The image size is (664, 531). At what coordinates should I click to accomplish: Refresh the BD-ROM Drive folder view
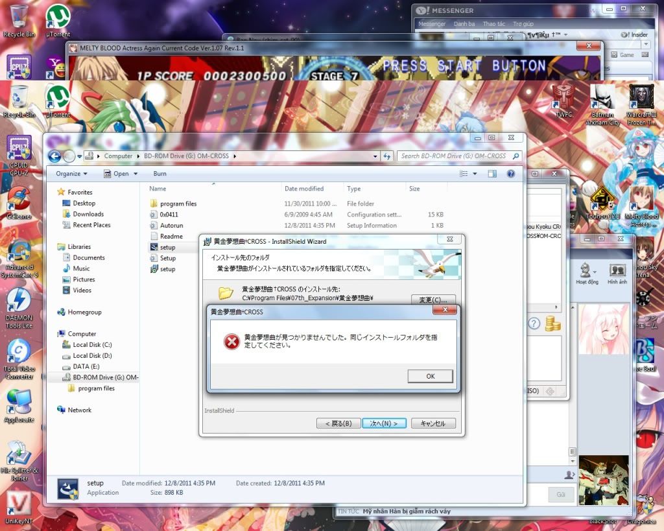386,156
